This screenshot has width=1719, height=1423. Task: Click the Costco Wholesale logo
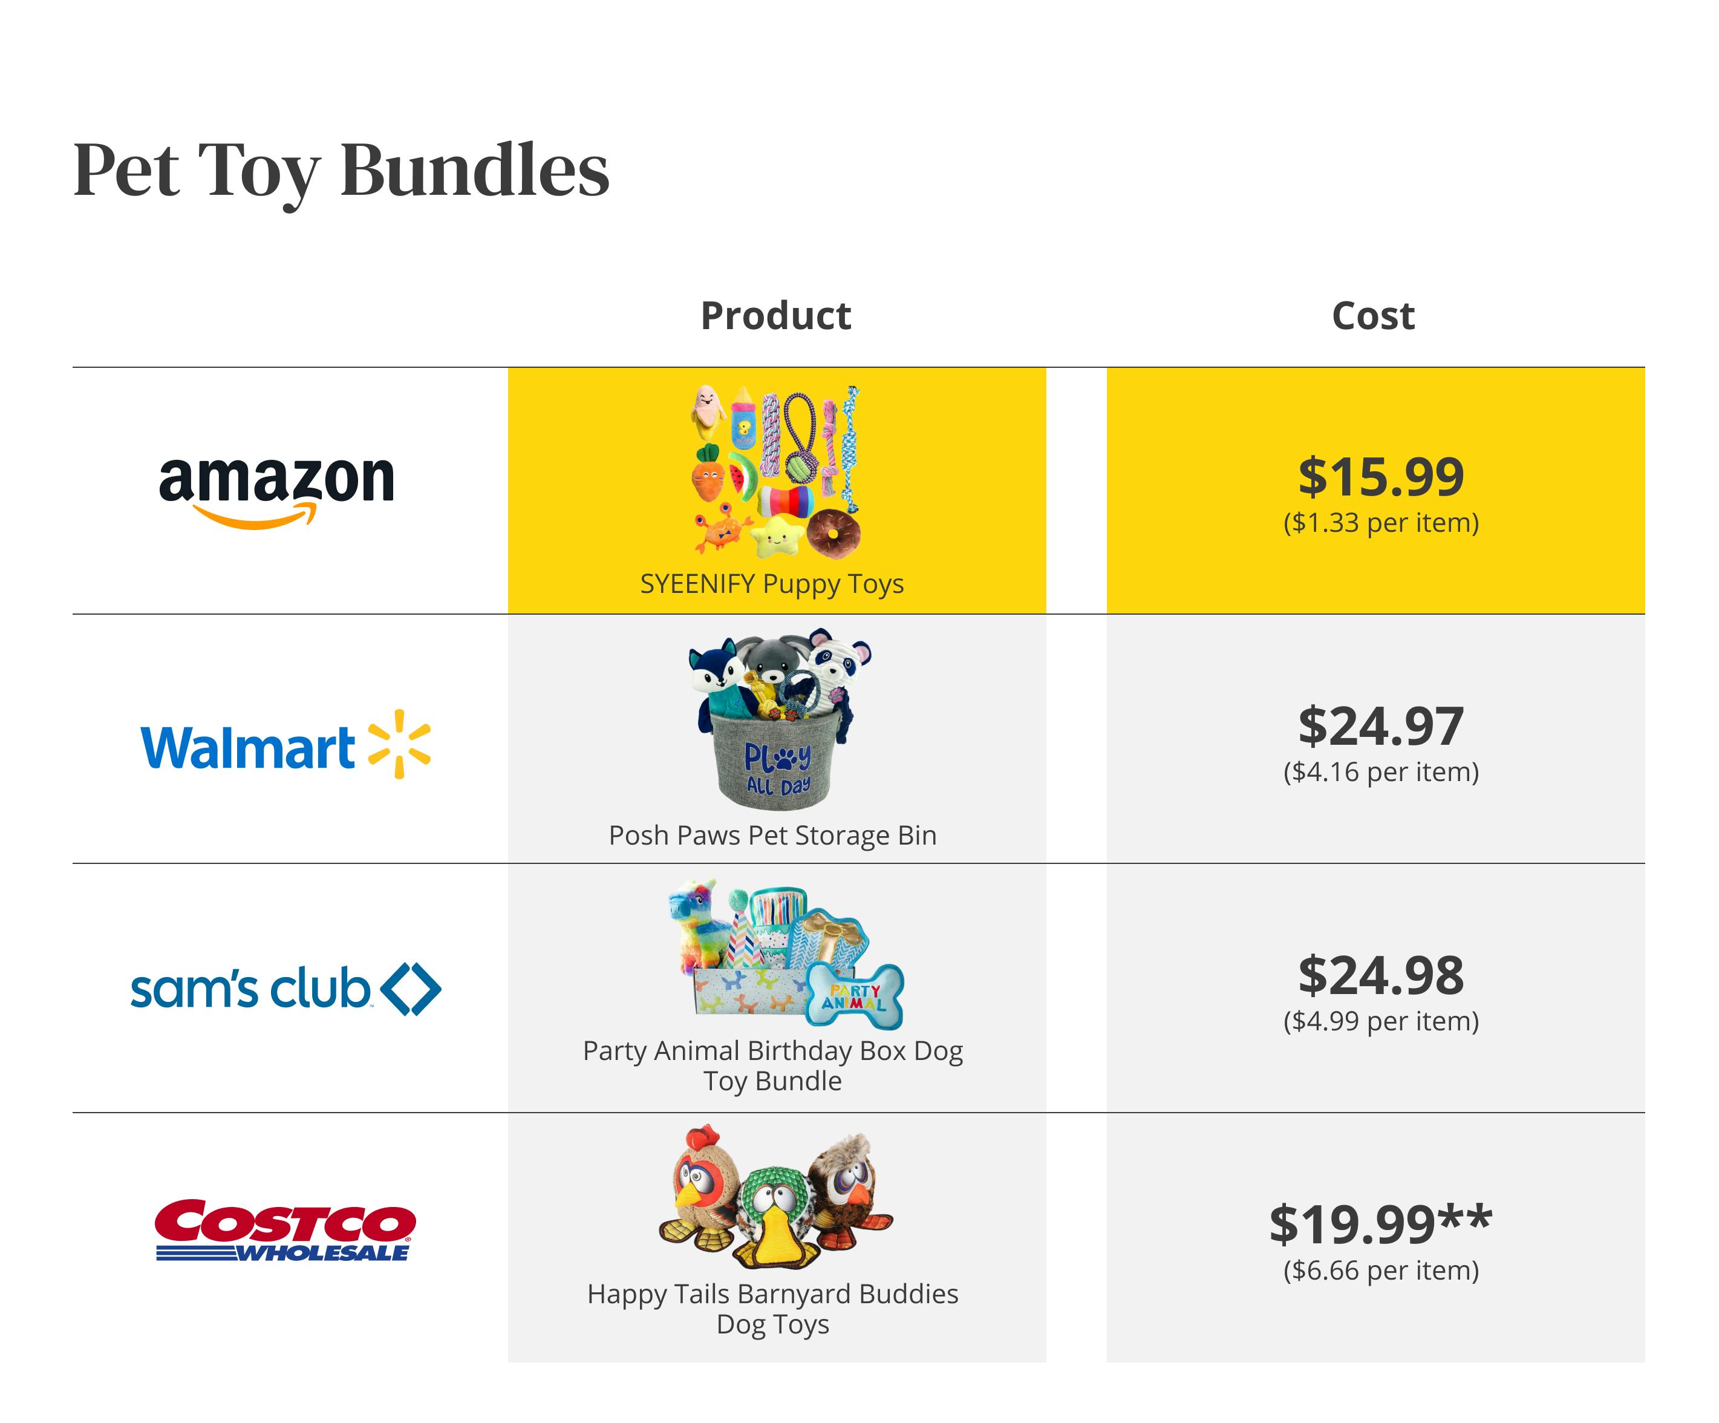click(285, 1230)
